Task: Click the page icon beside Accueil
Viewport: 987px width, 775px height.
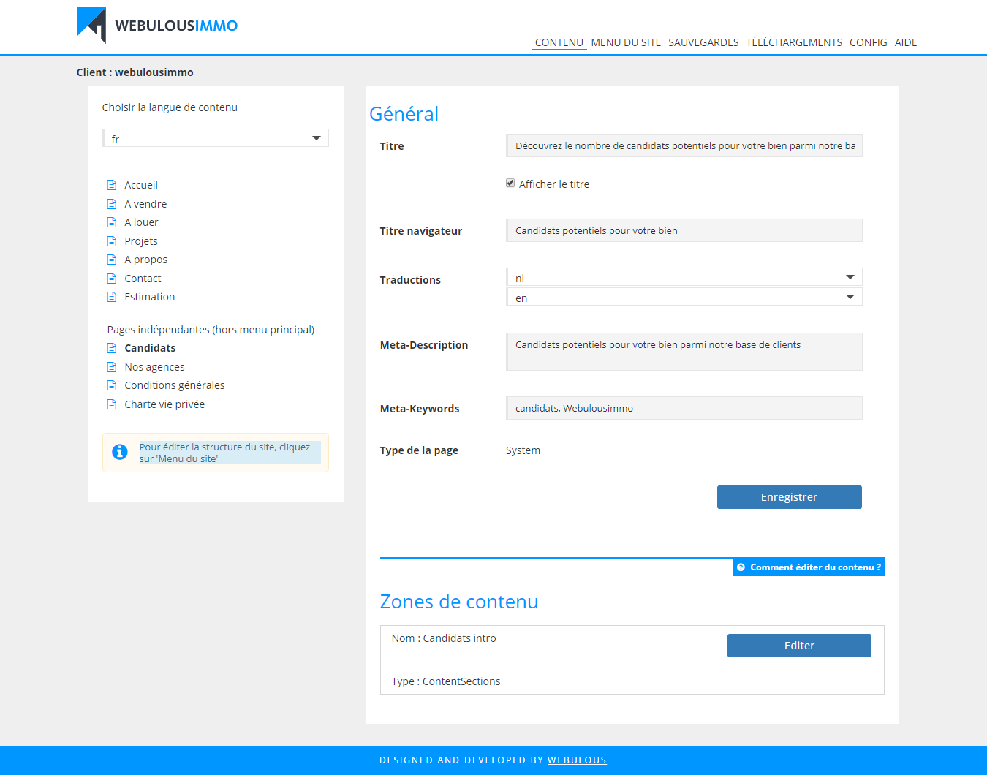Action: pos(112,185)
